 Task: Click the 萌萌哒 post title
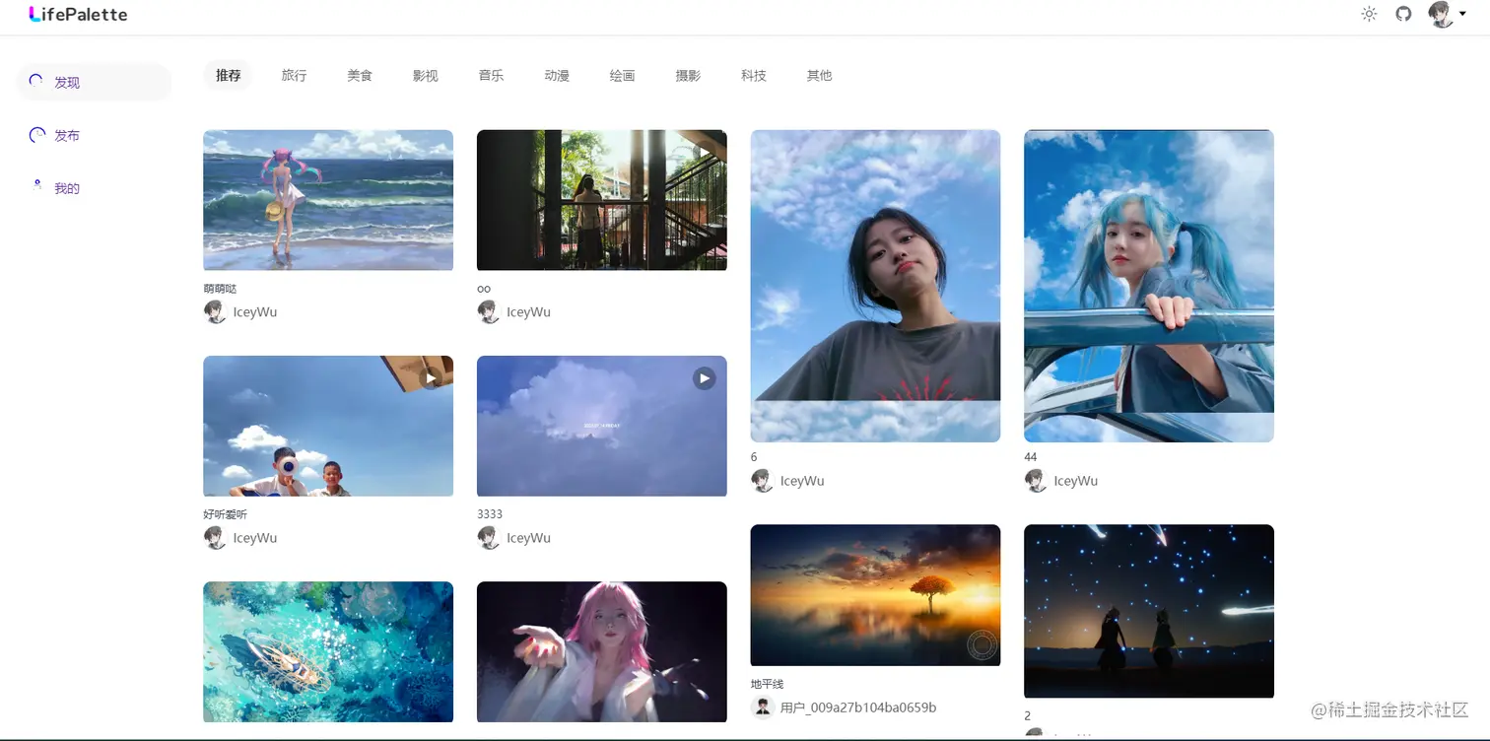click(220, 289)
